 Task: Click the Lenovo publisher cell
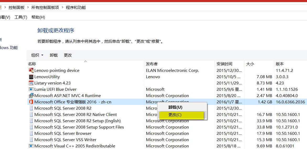point(153,77)
